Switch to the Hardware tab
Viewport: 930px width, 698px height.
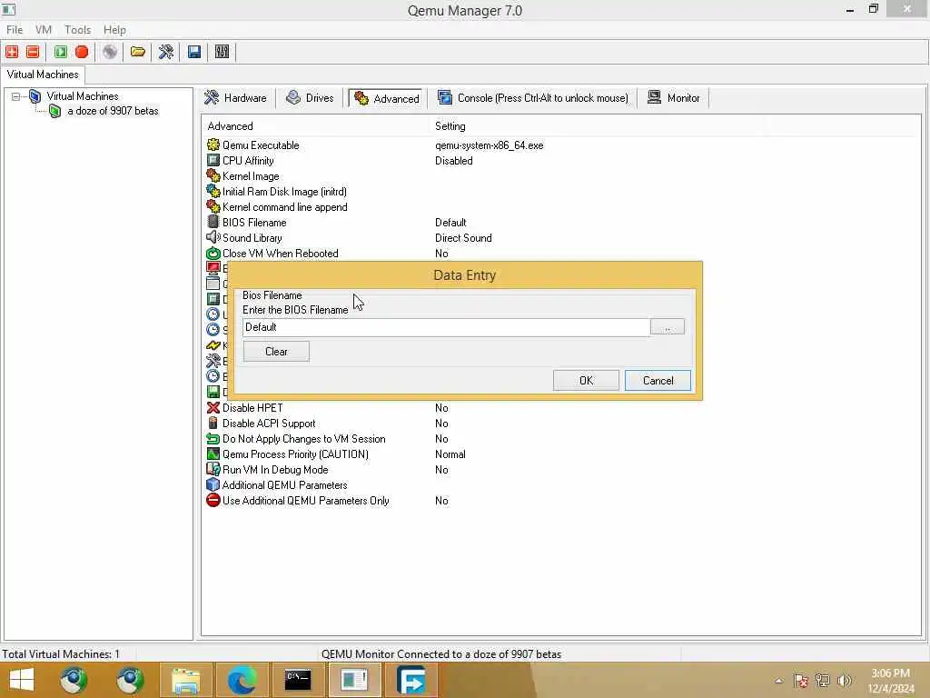click(x=235, y=98)
